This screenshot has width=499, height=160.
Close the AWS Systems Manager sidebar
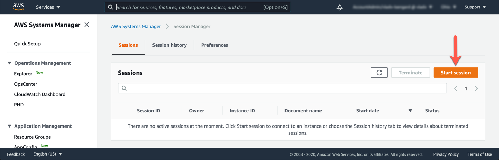pos(87,25)
